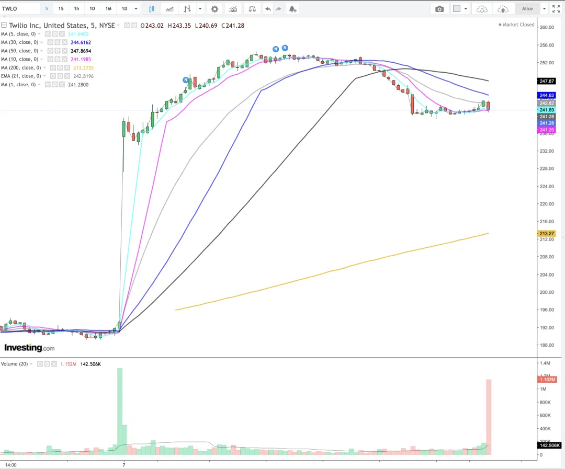
Task: Expand time interval dropdown arrow
Action: coord(136,9)
